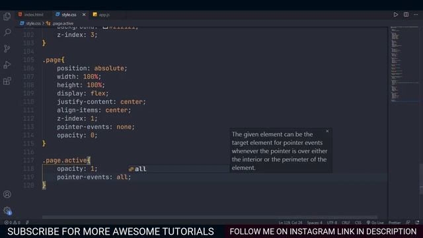Image resolution: width=423 pixels, height=238 pixels.
Task: Select the style.css editor tab
Action: 66,15
